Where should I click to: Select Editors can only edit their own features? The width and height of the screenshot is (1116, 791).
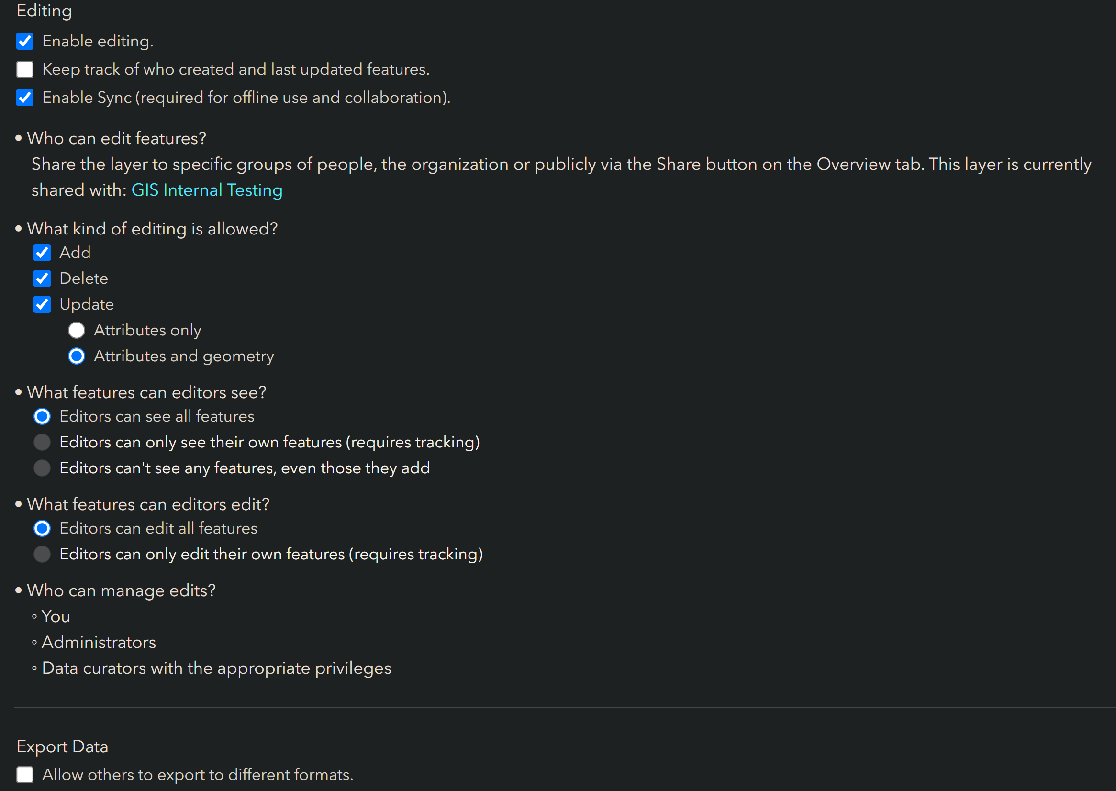click(43, 554)
